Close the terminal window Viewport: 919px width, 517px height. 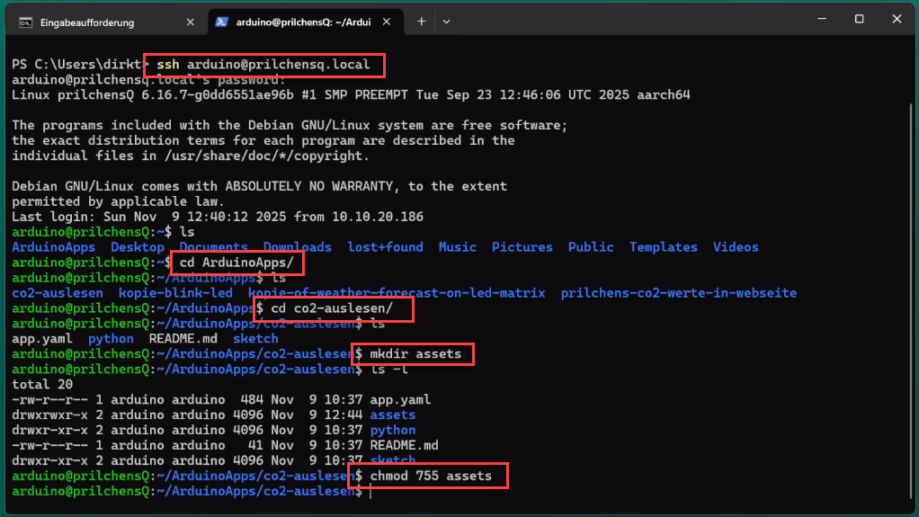899,20
